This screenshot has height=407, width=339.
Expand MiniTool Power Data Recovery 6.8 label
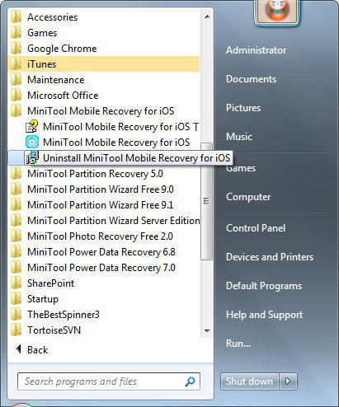coord(101,252)
